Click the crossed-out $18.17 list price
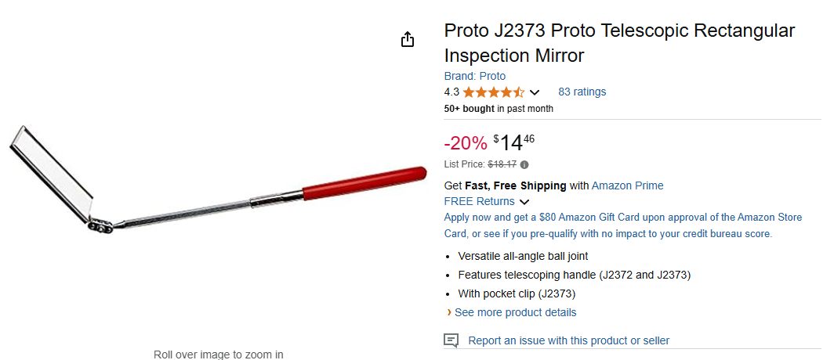 click(502, 164)
